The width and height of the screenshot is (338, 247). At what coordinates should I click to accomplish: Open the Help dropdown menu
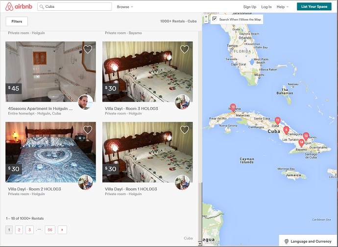pyautogui.click(x=282, y=7)
